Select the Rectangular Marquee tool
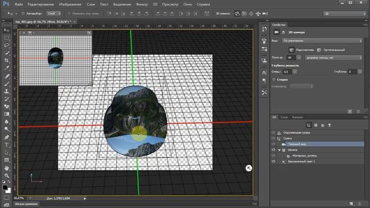This screenshot has width=370, height=208. coord(6,38)
